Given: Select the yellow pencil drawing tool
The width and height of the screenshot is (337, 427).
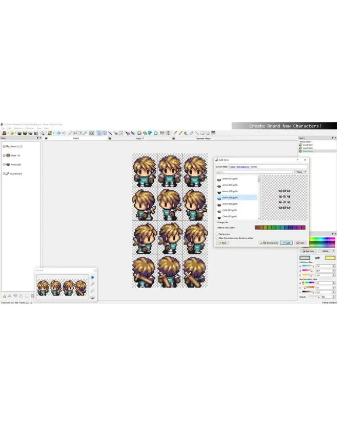Looking at the screenshot, I should (180, 133).
